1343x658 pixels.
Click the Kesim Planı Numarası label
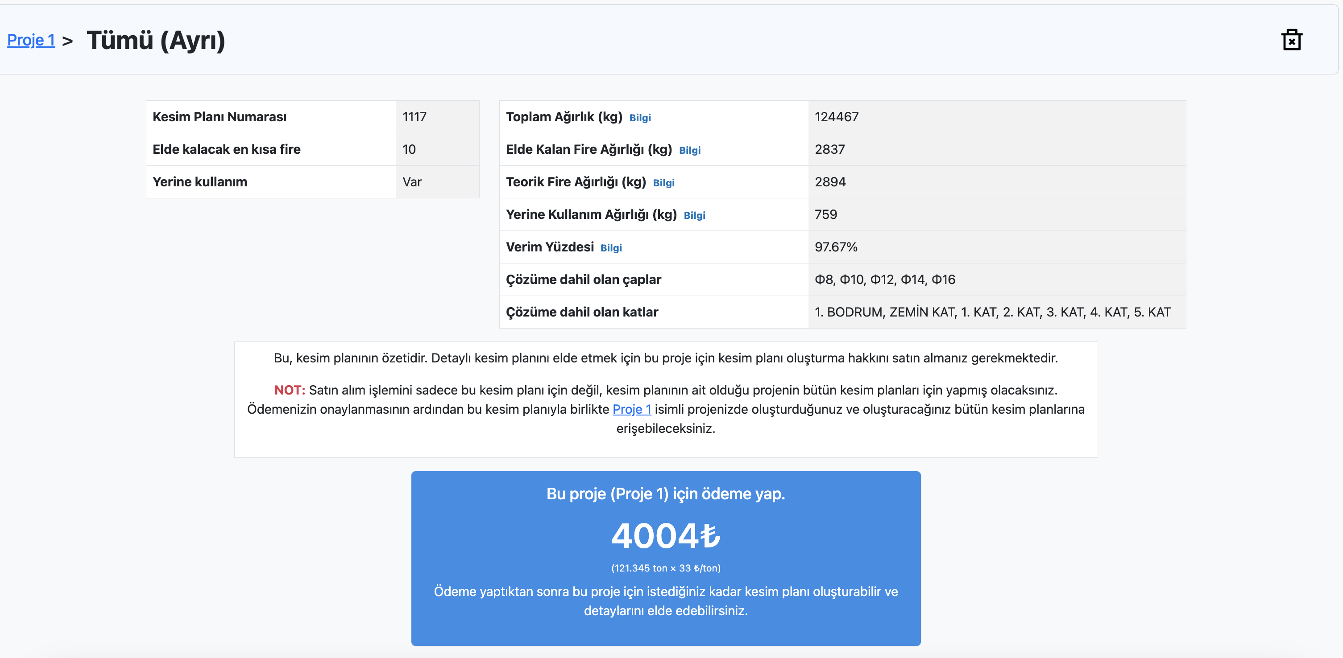click(220, 117)
